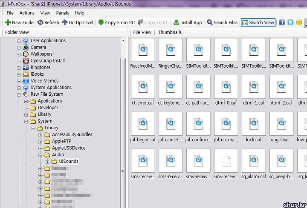This screenshot has width=307, height=208.
Task: Refresh the file listing
Action: coord(48,23)
